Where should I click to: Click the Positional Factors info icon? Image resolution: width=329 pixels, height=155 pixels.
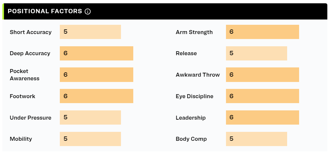click(x=88, y=12)
